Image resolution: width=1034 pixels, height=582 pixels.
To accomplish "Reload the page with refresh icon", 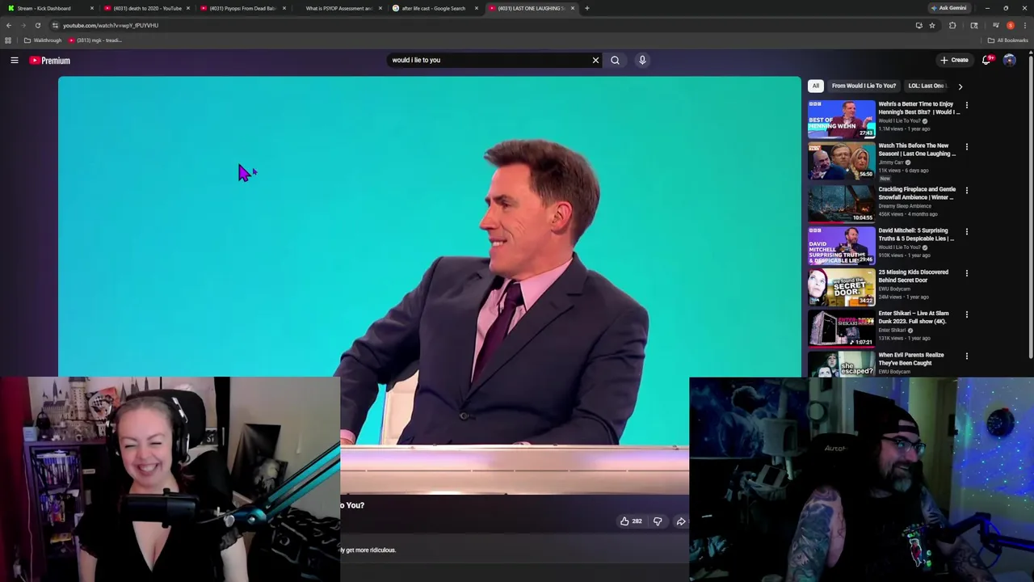I will tap(37, 25).
